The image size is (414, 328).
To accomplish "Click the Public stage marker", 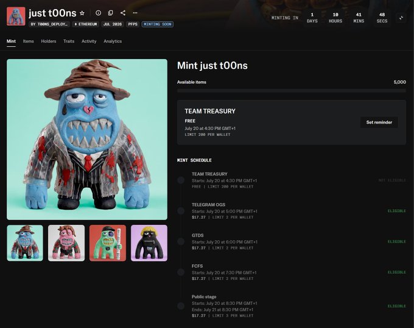I will tap(181, 306).
